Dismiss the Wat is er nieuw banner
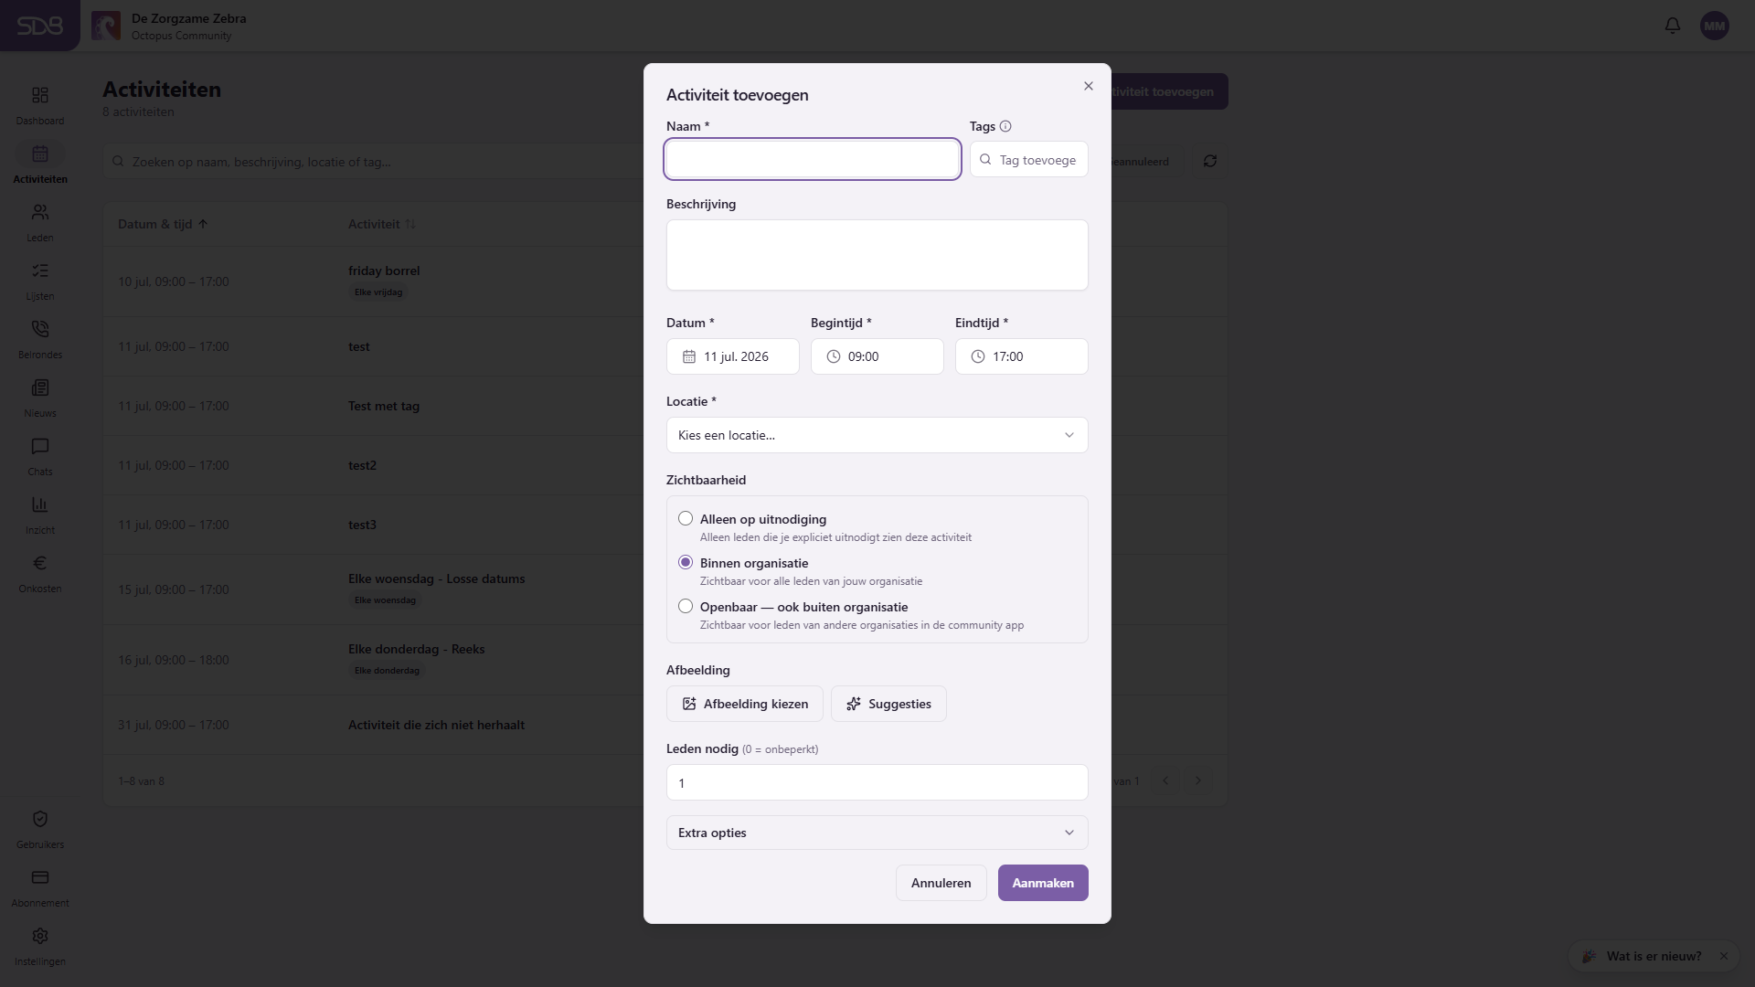Screen dimensions: 1755x987 click(1724, 956)
